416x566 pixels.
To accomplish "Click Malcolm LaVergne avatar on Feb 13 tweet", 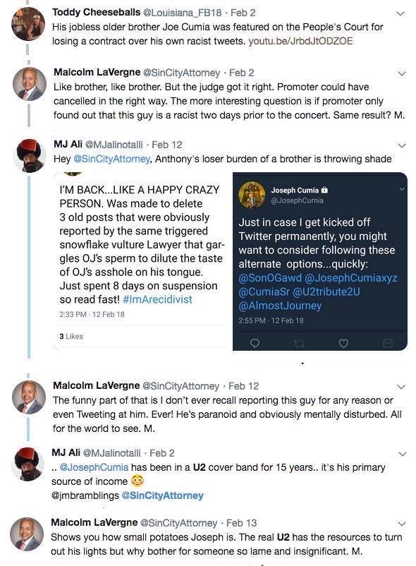I will coord(27,534).
